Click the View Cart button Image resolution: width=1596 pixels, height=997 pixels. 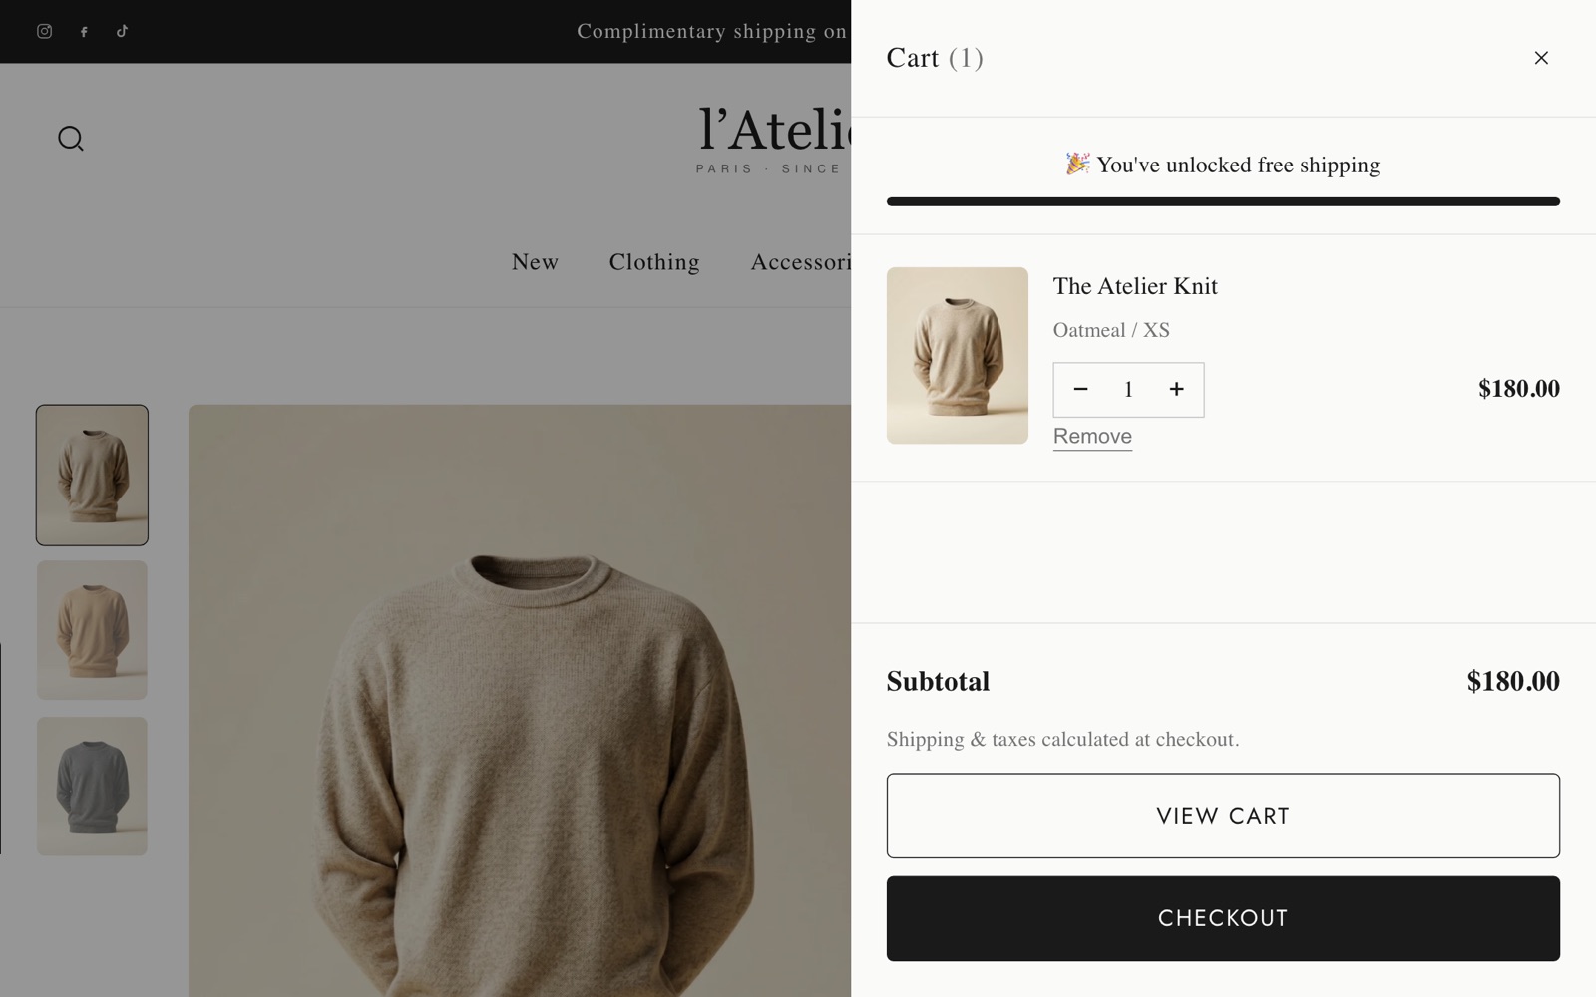pyautogui.click(x=1223, y=816)
